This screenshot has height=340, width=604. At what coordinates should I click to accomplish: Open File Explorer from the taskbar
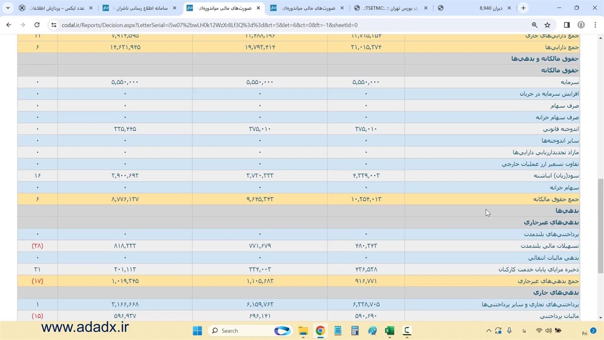[303, 331]
